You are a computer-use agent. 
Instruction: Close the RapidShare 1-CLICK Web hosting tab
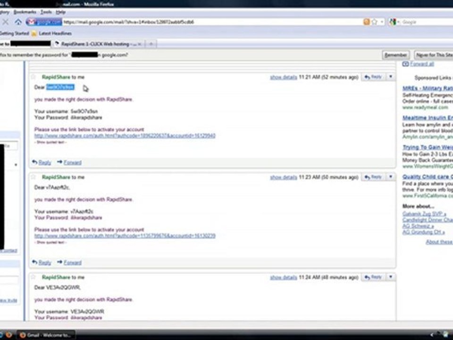tap(139, 44)
